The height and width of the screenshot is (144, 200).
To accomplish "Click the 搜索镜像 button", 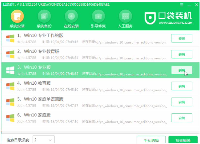I will click(x=183, y=140).
